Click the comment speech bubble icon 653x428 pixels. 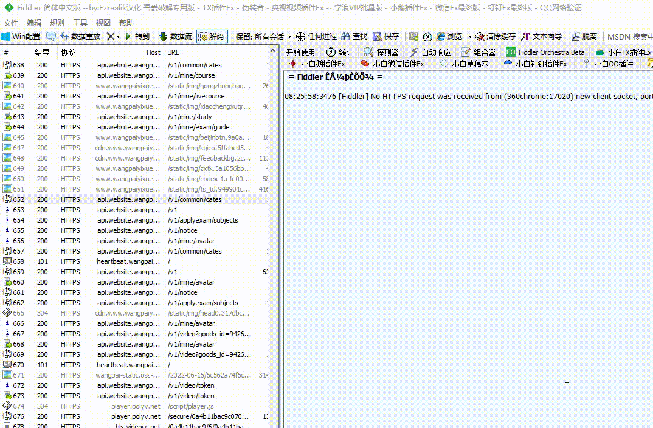coord(51,36)
